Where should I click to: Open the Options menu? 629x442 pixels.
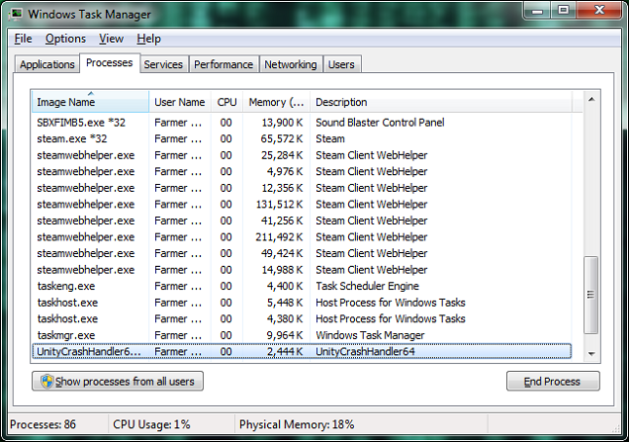click(x=65, y=39)
